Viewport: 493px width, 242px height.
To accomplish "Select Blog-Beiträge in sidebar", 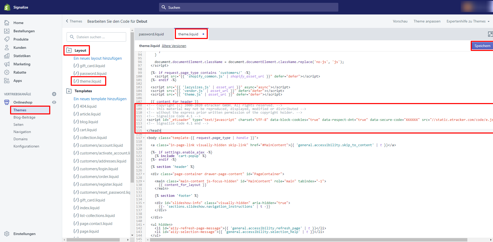I will (24, 117).
